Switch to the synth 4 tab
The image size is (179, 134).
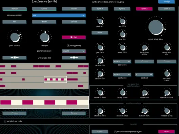click(x=166, y=9)
